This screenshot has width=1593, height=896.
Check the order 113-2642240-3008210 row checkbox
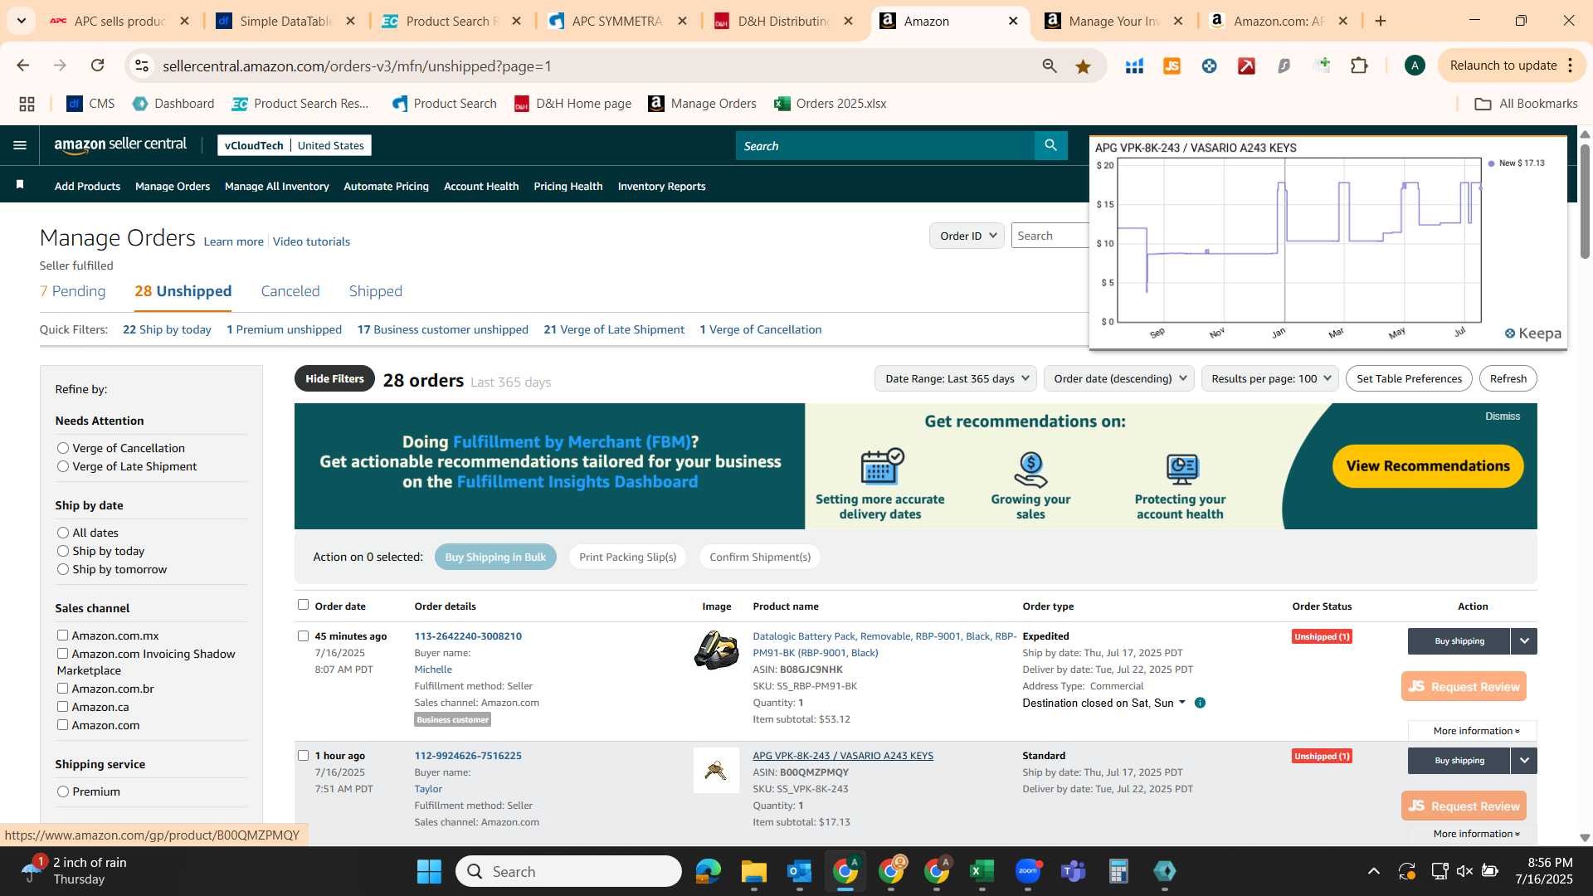[303, 636]
